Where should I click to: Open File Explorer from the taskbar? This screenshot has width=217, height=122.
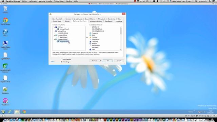(x=17, y=112)
